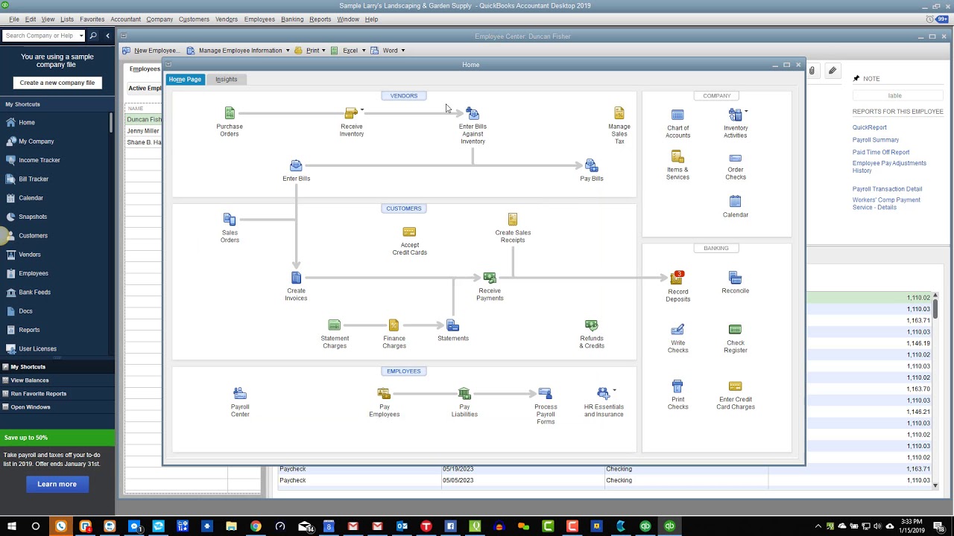Viewport: 954px width, 536px height.
Task: Click Chrome icon in Windows taskbar
Action: pos(256,526)
